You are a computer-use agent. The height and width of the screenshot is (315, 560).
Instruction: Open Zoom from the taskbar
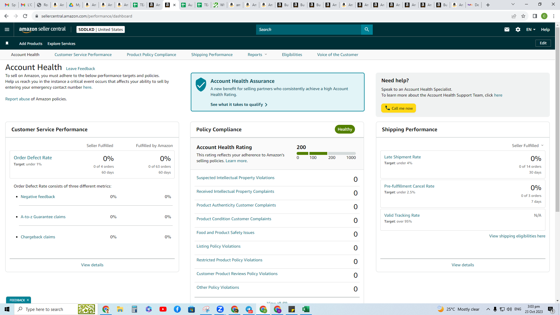pos(220,309)
